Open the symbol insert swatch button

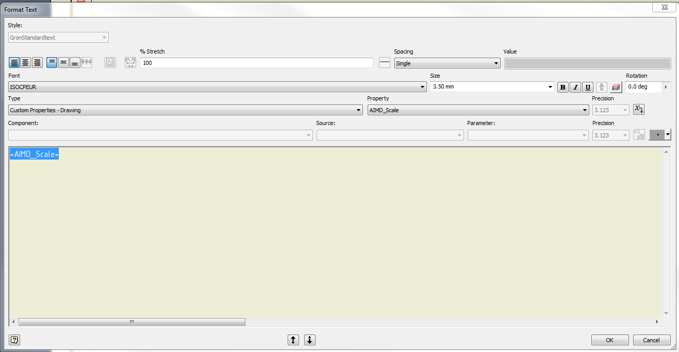(x=657, y=135)
